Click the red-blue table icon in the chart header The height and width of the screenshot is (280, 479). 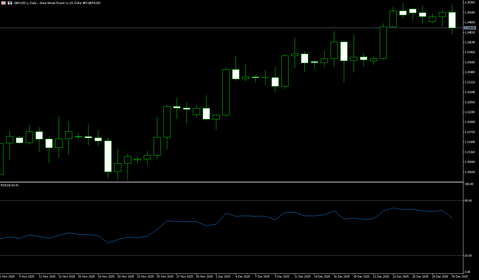(x=3, y=3)
